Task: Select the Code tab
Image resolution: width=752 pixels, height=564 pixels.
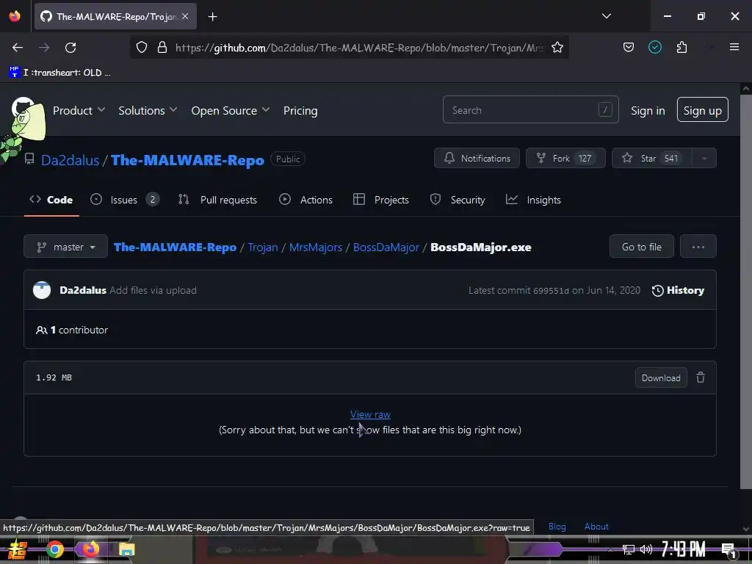Action: [x=51, y=200]
